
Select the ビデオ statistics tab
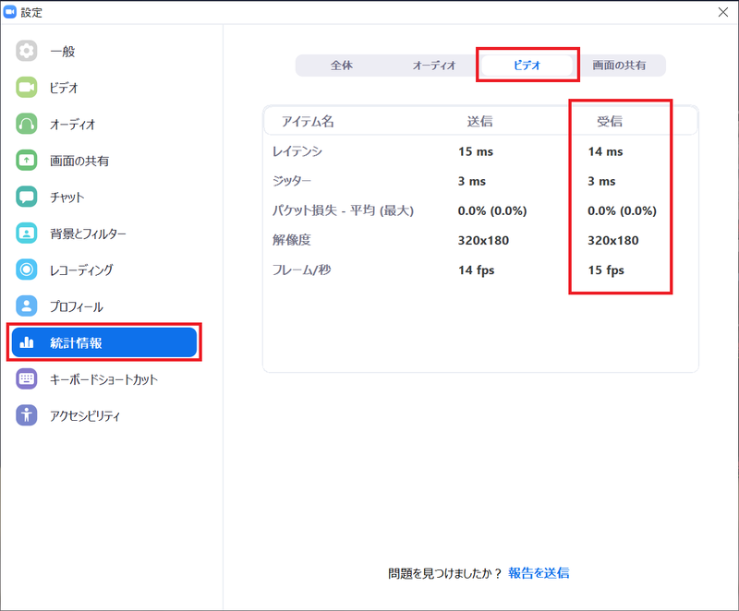pos(527,65)
